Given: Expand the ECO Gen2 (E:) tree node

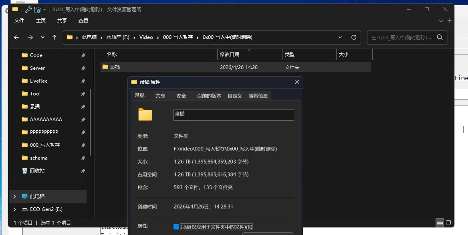Looking at the screenshot, I should click(x=14, y=209).
